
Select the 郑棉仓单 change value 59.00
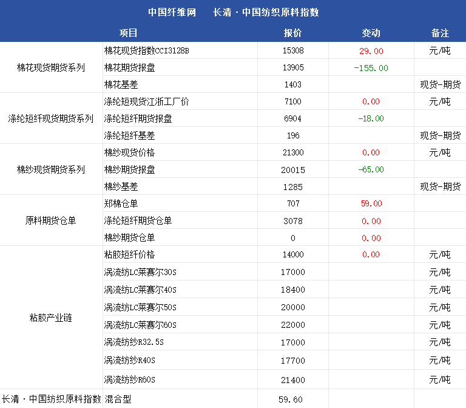tap(371, 204)
